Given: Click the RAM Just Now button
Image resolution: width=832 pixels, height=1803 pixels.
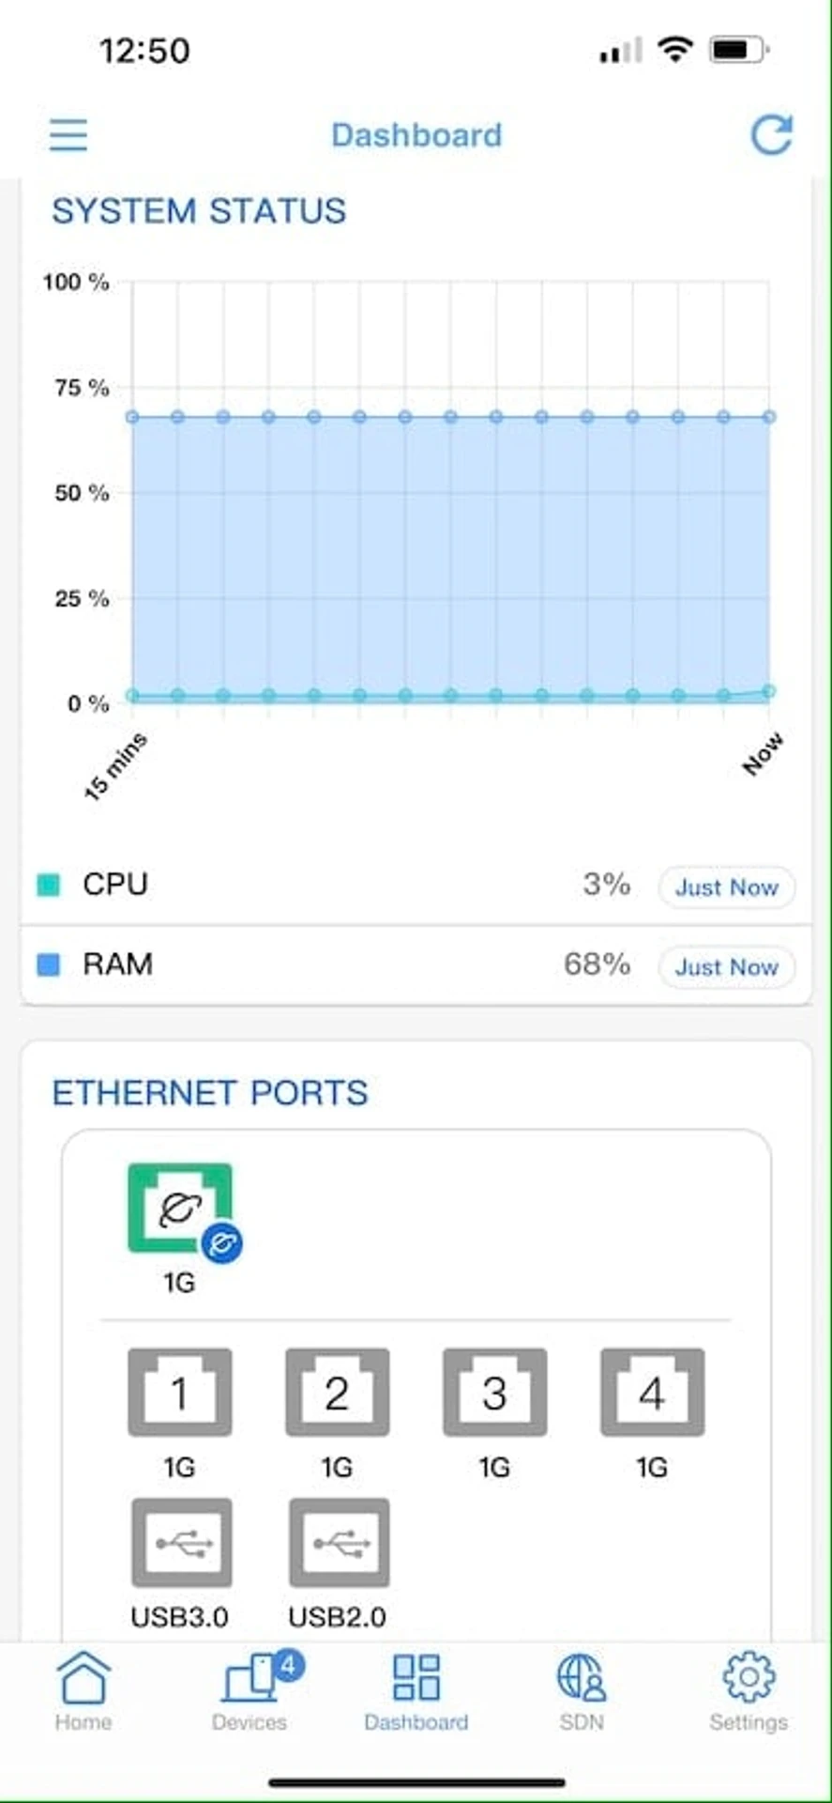Looking at the screenshot, I should pyautogui.click(x=727, y=967).
